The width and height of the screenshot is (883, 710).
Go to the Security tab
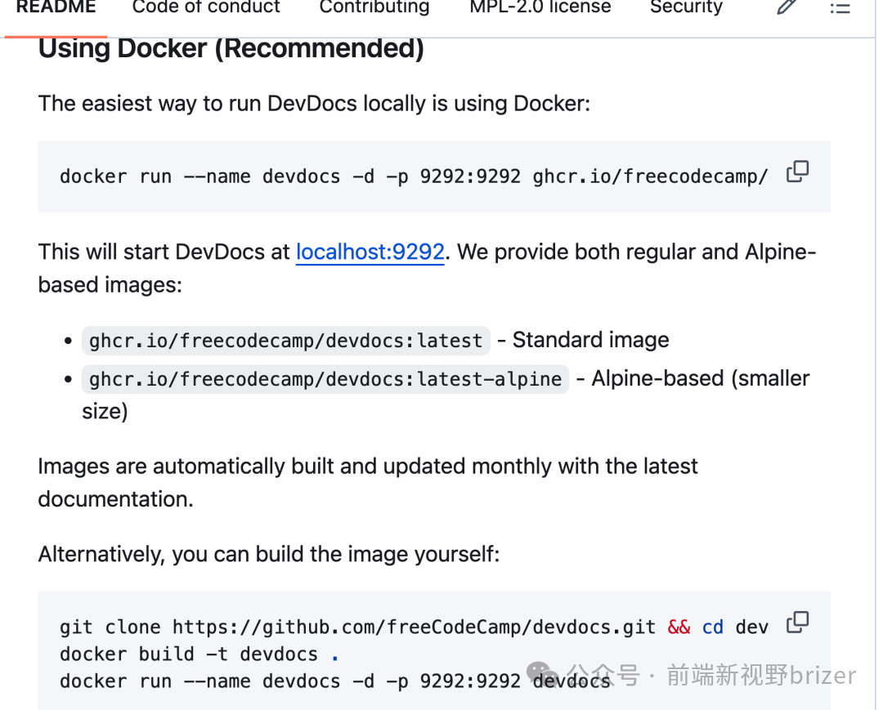686,7
